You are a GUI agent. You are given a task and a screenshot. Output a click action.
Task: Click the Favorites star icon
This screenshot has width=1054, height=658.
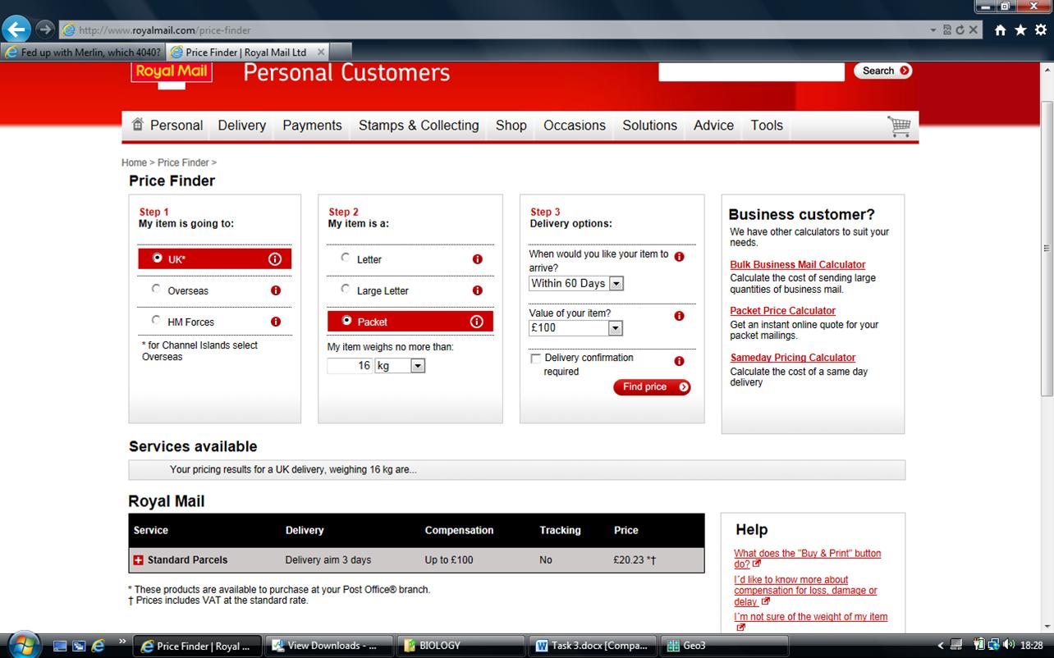pyautogui.click(x=1020, y=30)
